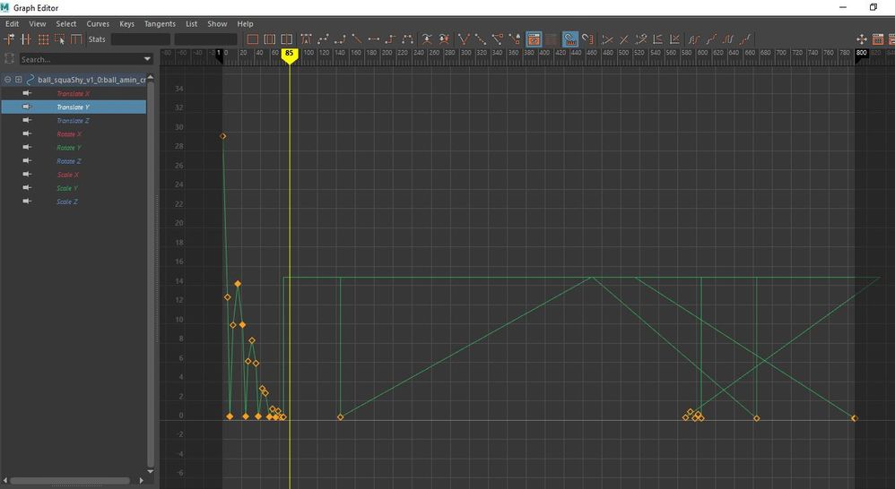Load Graph Editor from selection
This screenshot has height=489, width=895.
551,39
